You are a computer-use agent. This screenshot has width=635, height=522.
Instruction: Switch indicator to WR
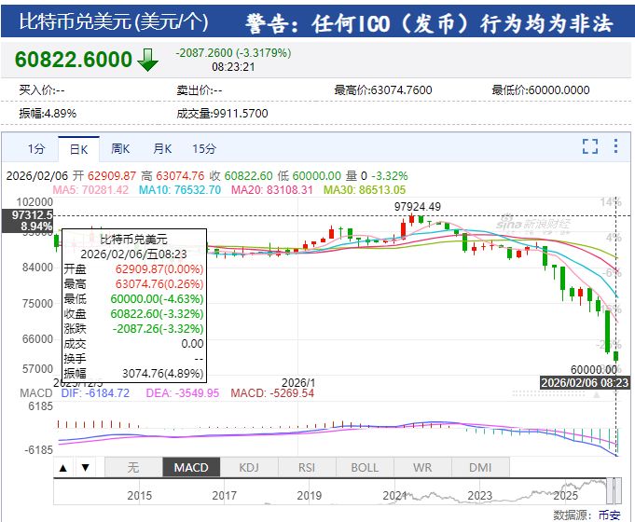coord(421,467)
